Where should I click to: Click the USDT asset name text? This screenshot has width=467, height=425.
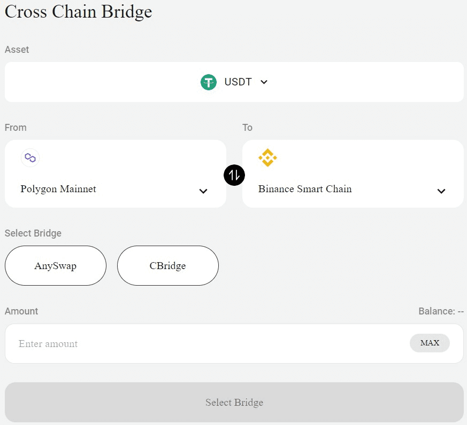tap(238, 82)
